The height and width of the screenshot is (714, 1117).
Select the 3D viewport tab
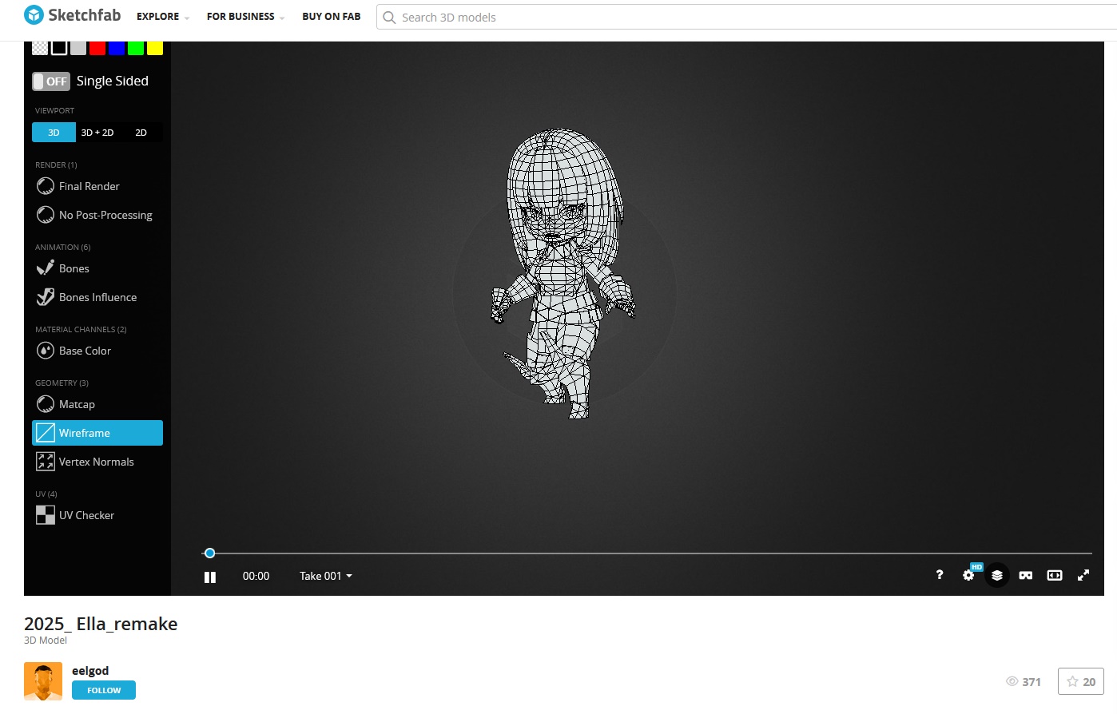click(x=54, y=133)
